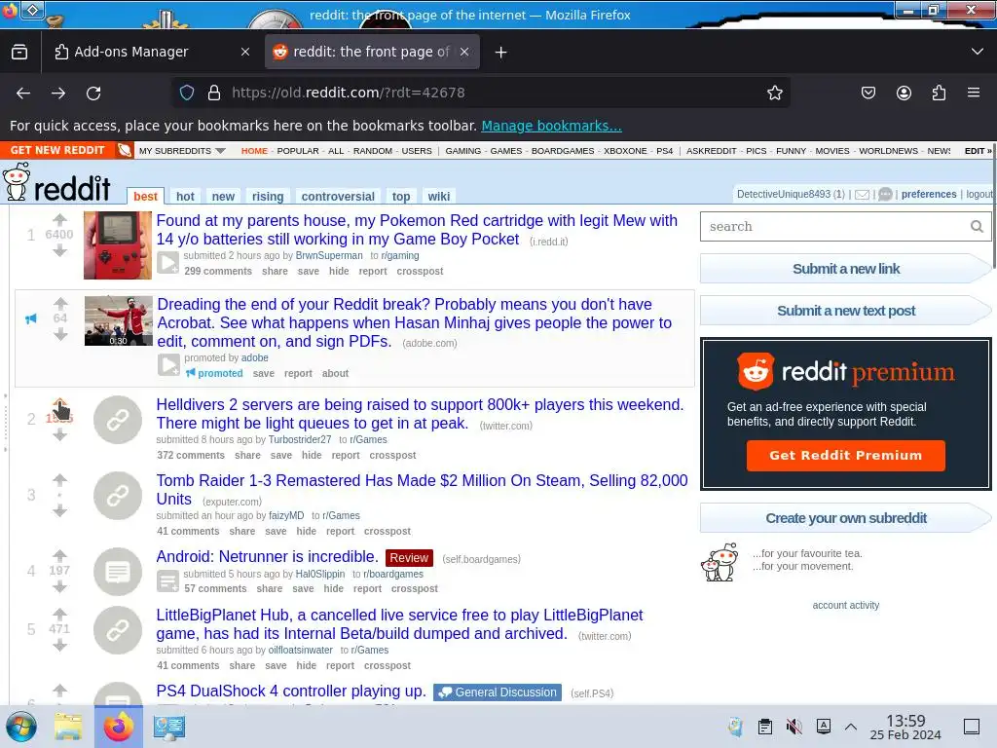This screenshot has height=748, width=997.
Task: Open the account activity link
Action: (x=846, y=606)
